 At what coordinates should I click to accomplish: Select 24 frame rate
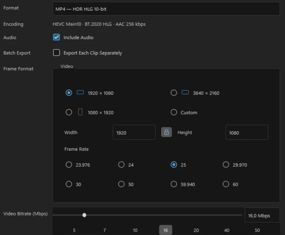click(121, 165)
